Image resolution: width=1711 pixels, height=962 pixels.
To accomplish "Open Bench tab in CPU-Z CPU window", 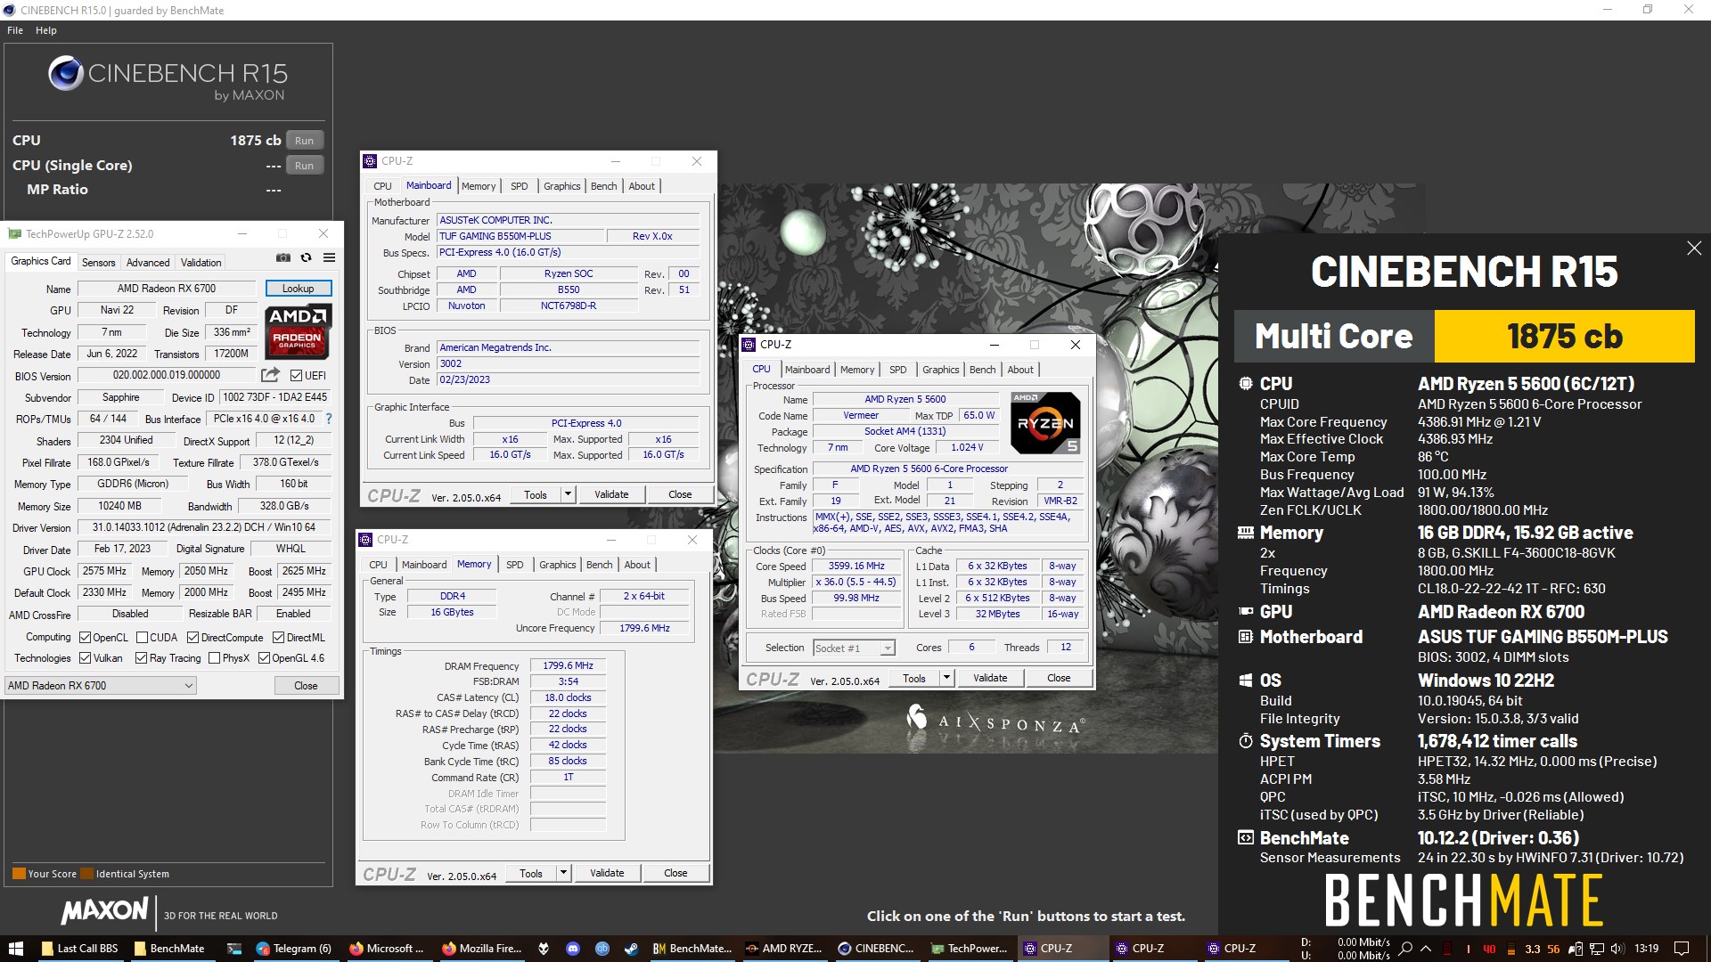I will pos(983,370).
